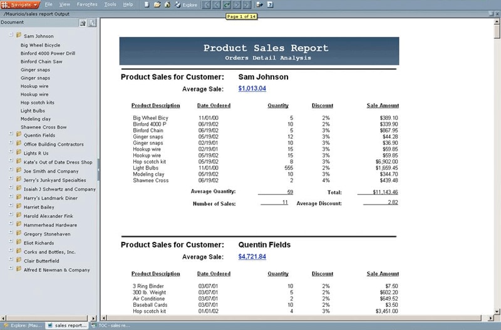Expand Jerry's Junkyard Specialties node
Viewport: 501px width, 330px height.
tap(11, 179)
